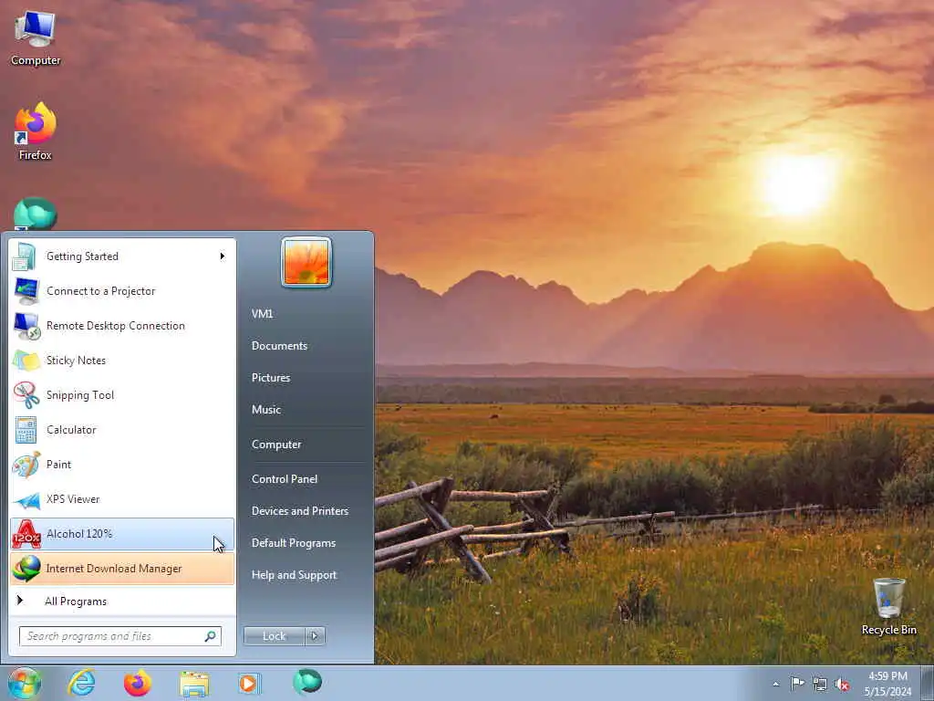Open Windows Media Player from taskbar
934x701 pixels.
[248, 683]
